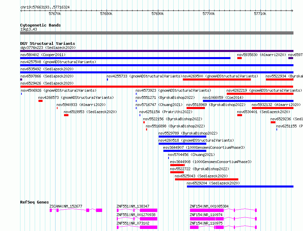Click the purple dgv3776n223 variant bar
303x231 pixels.
[x=157, y=51]
